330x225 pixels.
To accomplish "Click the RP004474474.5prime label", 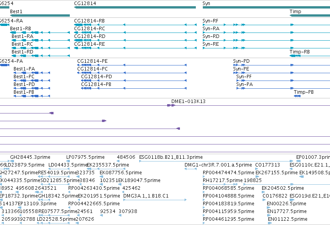I will pos(228,173).
